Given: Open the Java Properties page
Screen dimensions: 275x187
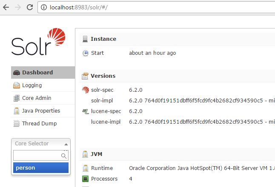Looking at the screenshot, I should [41, 111].
